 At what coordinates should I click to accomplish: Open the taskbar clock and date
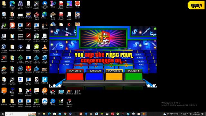click(x=196, y=114)
